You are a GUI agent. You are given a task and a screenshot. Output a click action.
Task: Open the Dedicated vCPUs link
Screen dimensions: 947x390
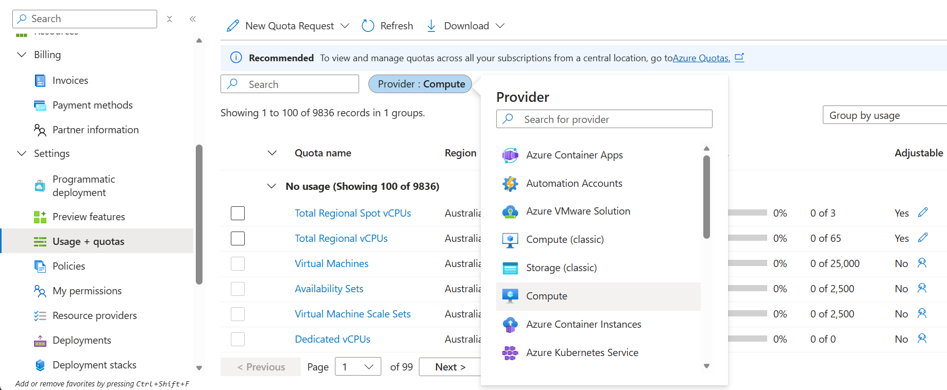(x=332, y=339)
